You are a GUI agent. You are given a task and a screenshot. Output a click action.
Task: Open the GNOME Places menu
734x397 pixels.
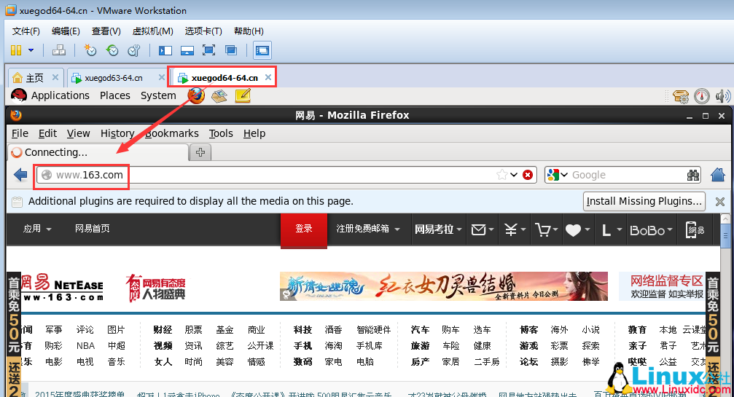click(114, 95)
